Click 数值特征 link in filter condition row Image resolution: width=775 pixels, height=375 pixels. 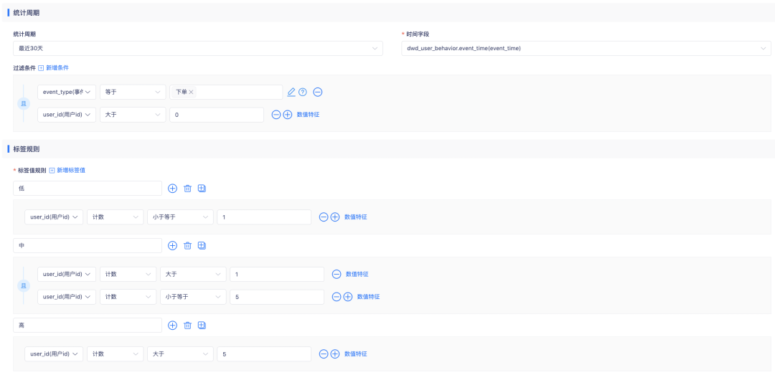click(308, 115)
